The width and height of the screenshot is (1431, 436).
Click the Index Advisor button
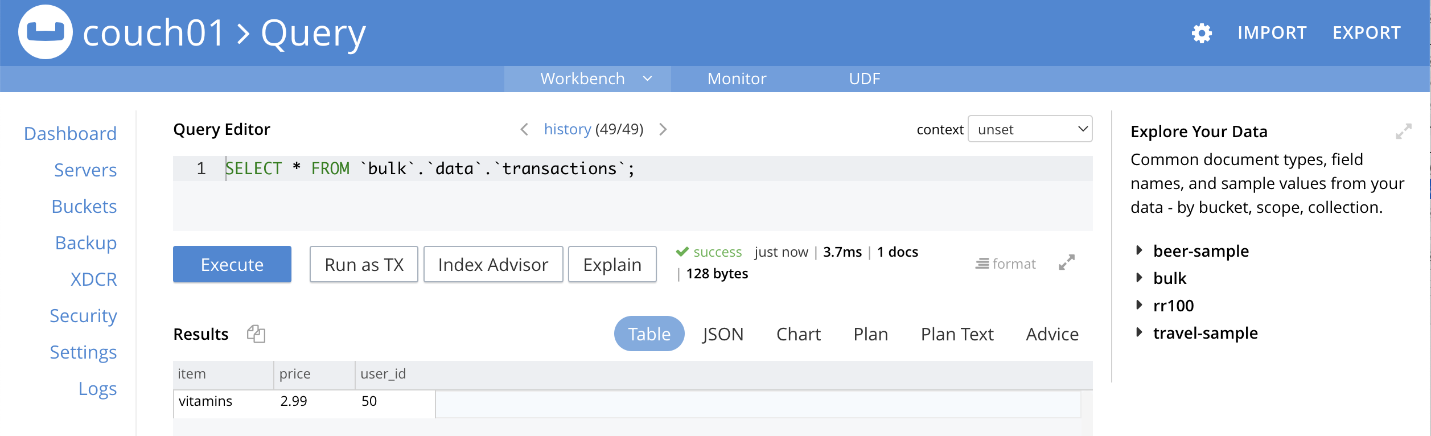pos(493,265)
